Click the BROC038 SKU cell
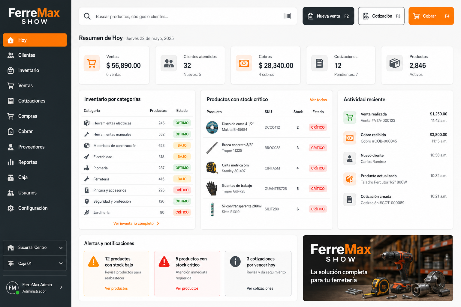The height and width of the screenshot is (307, 461). coord(273,148)
